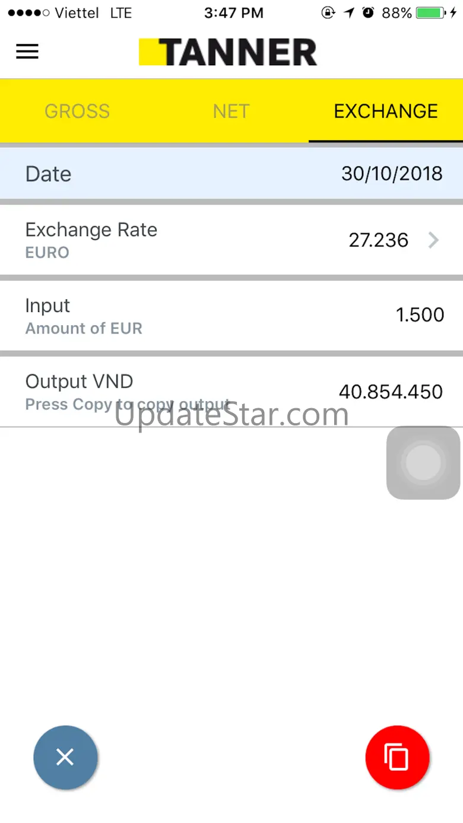Tap the alarm clock status icon
463x823 pixels.
click(x=368, y=13)
